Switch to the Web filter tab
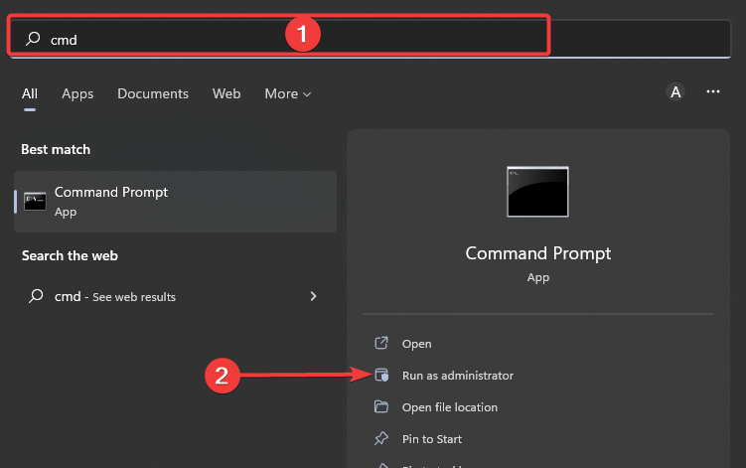Image resolution: width=746 pixels, height=468 pixels. pyautogui.click(x=226, y=93)
